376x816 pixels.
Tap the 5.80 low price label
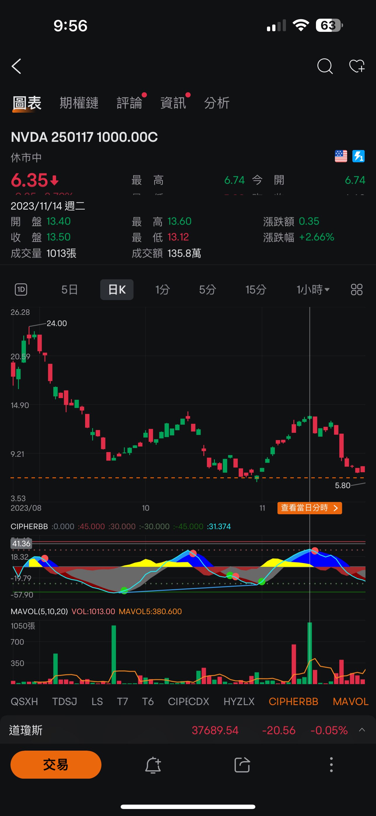point(342,485)
